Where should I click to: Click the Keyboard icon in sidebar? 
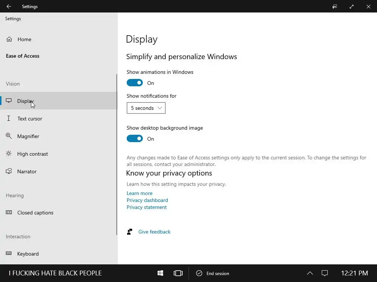[9, 253]
